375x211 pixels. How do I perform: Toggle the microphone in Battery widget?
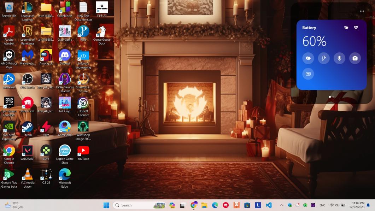(339, 58)
